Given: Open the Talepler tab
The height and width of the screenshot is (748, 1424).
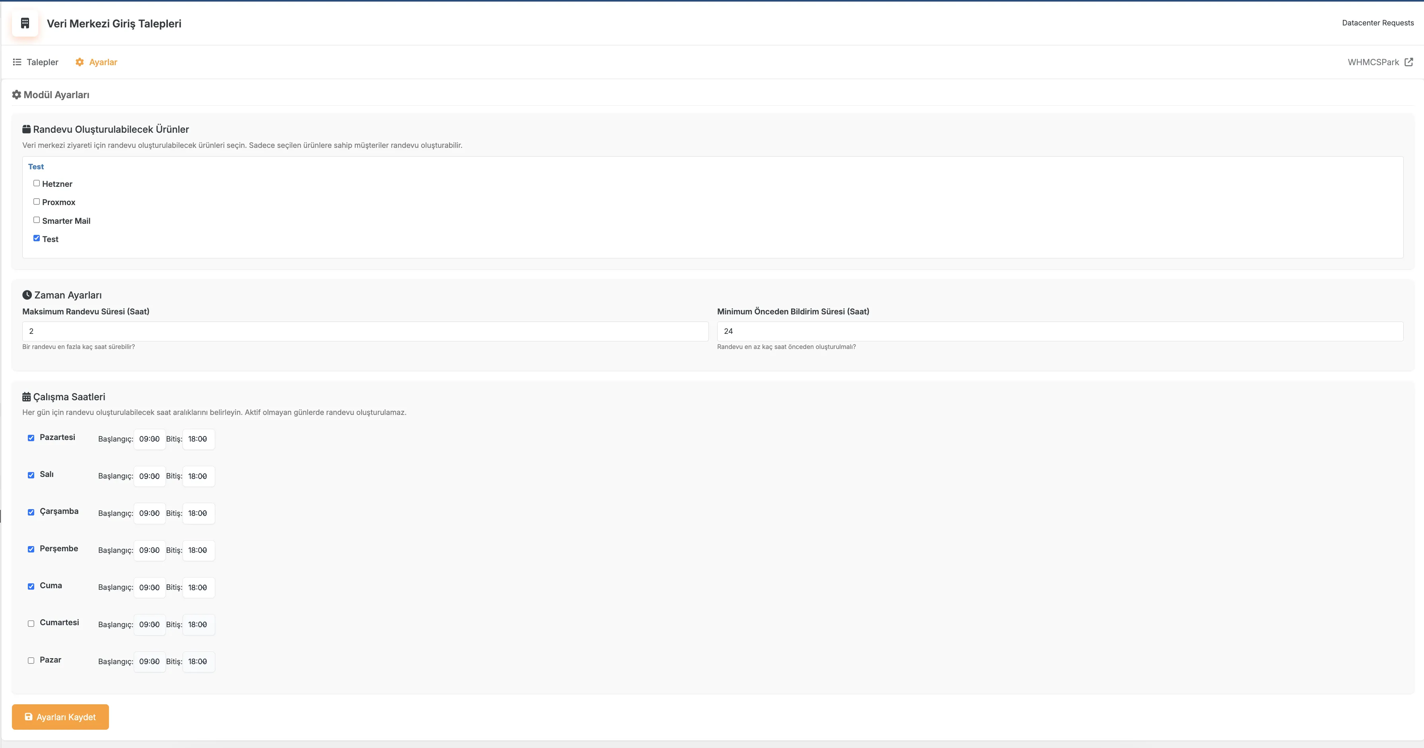Looking at the screenshot, I should click(36, 62).
